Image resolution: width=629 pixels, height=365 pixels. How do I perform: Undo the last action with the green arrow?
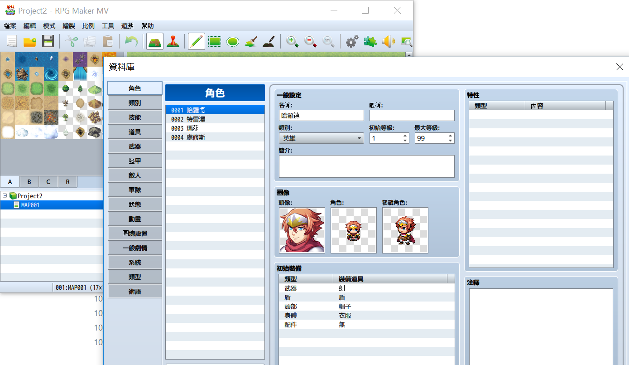coord(131,42)
